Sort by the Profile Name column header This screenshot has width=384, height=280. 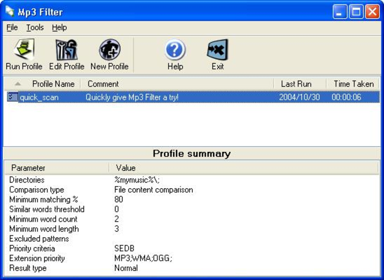coord(53,84)
